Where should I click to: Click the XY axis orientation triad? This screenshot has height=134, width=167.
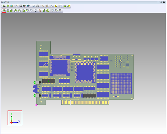tap(15, 118)
